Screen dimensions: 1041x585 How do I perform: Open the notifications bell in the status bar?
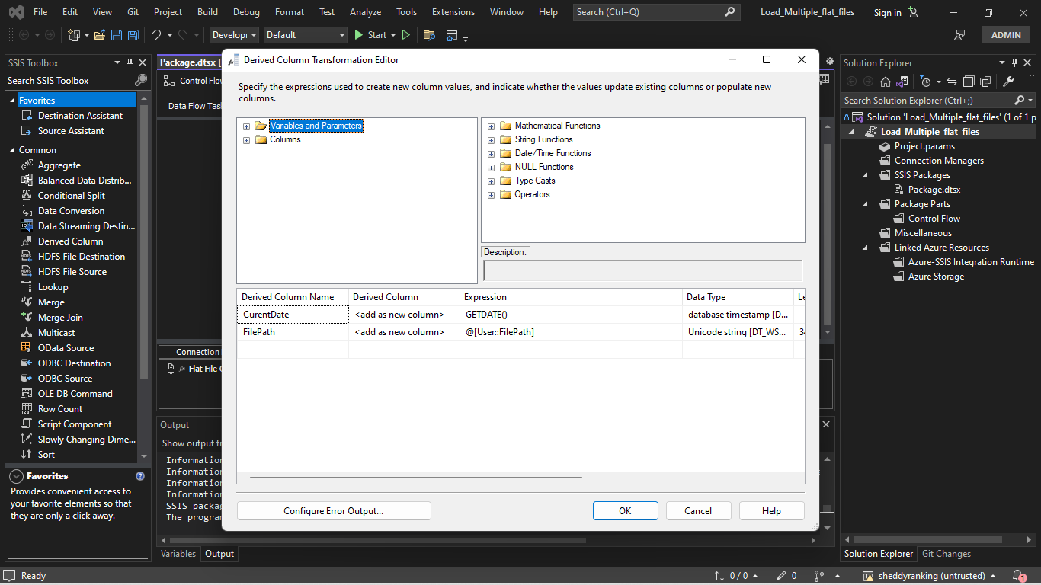coord(1020,575)
